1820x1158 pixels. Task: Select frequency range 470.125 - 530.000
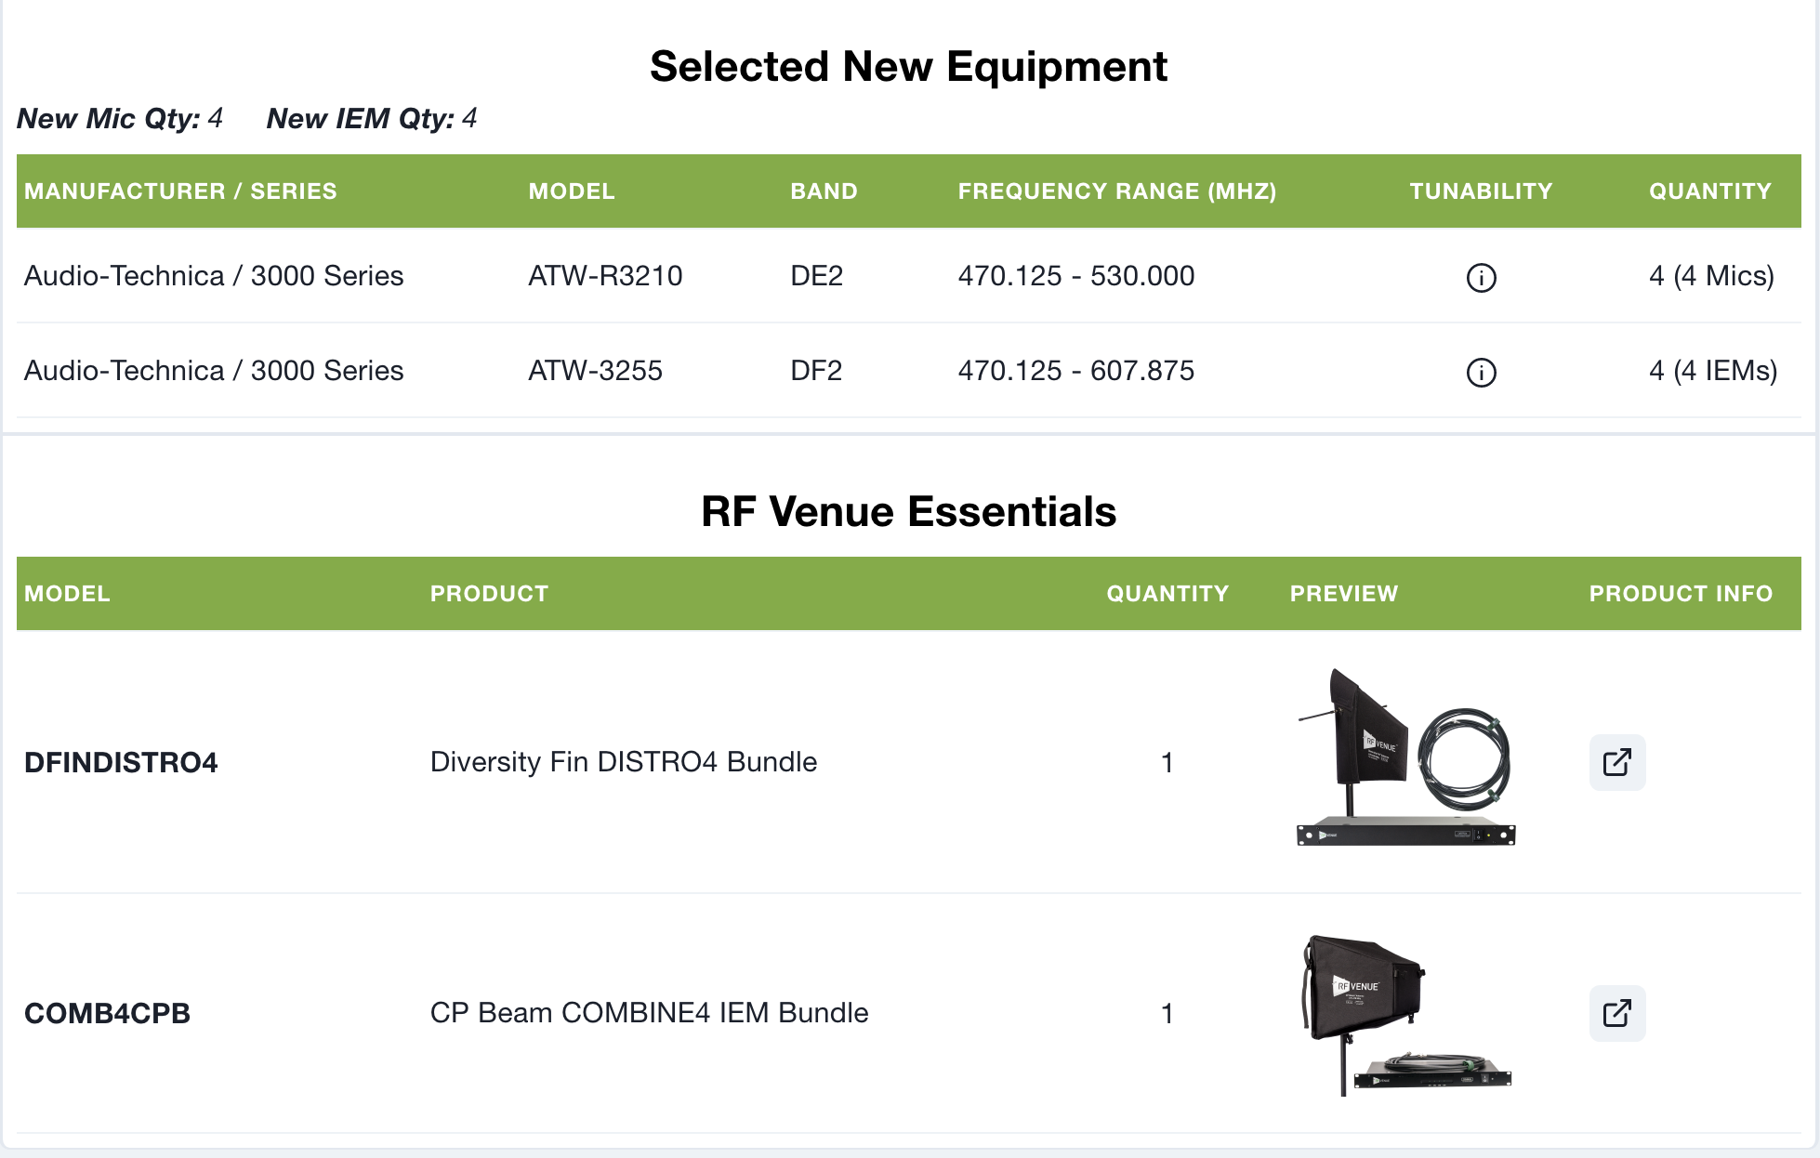click(x=1076, y=276)
